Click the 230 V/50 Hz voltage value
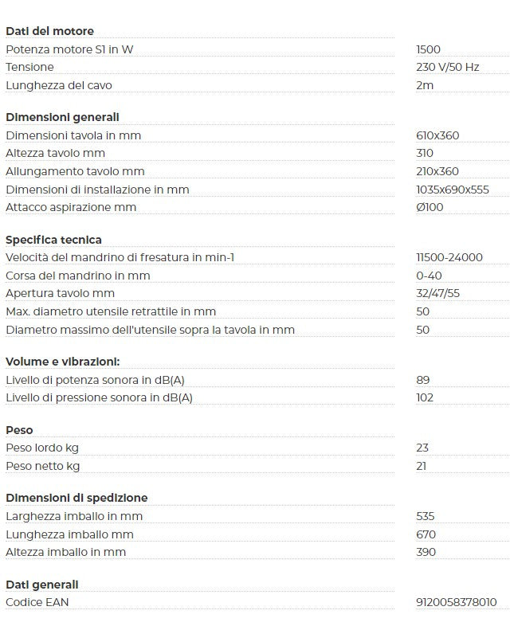Image resolution: width=510 pixels, height=626 pixels. [x=447, y=67]
